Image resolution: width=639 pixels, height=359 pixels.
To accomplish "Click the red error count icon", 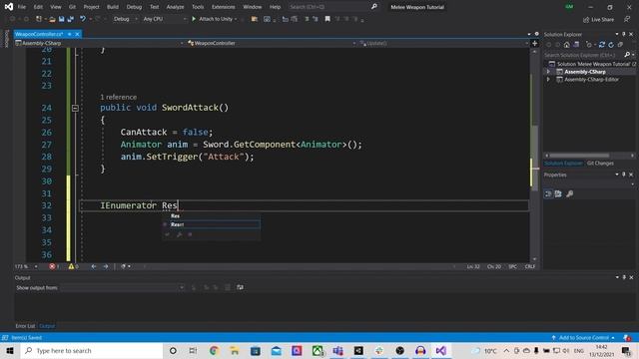I will 52,266.
